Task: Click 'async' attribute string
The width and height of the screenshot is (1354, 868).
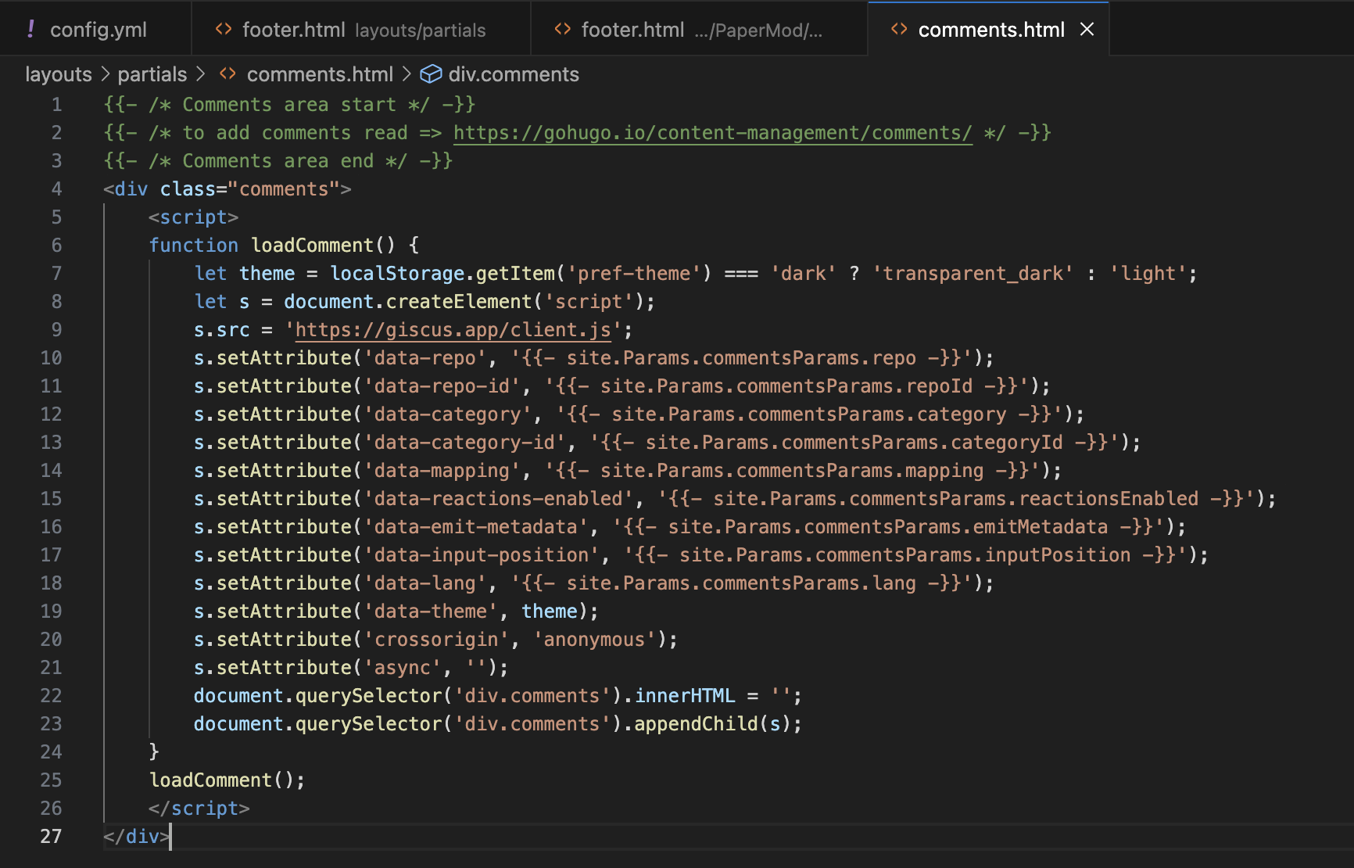Action: (x=402, y=668)
